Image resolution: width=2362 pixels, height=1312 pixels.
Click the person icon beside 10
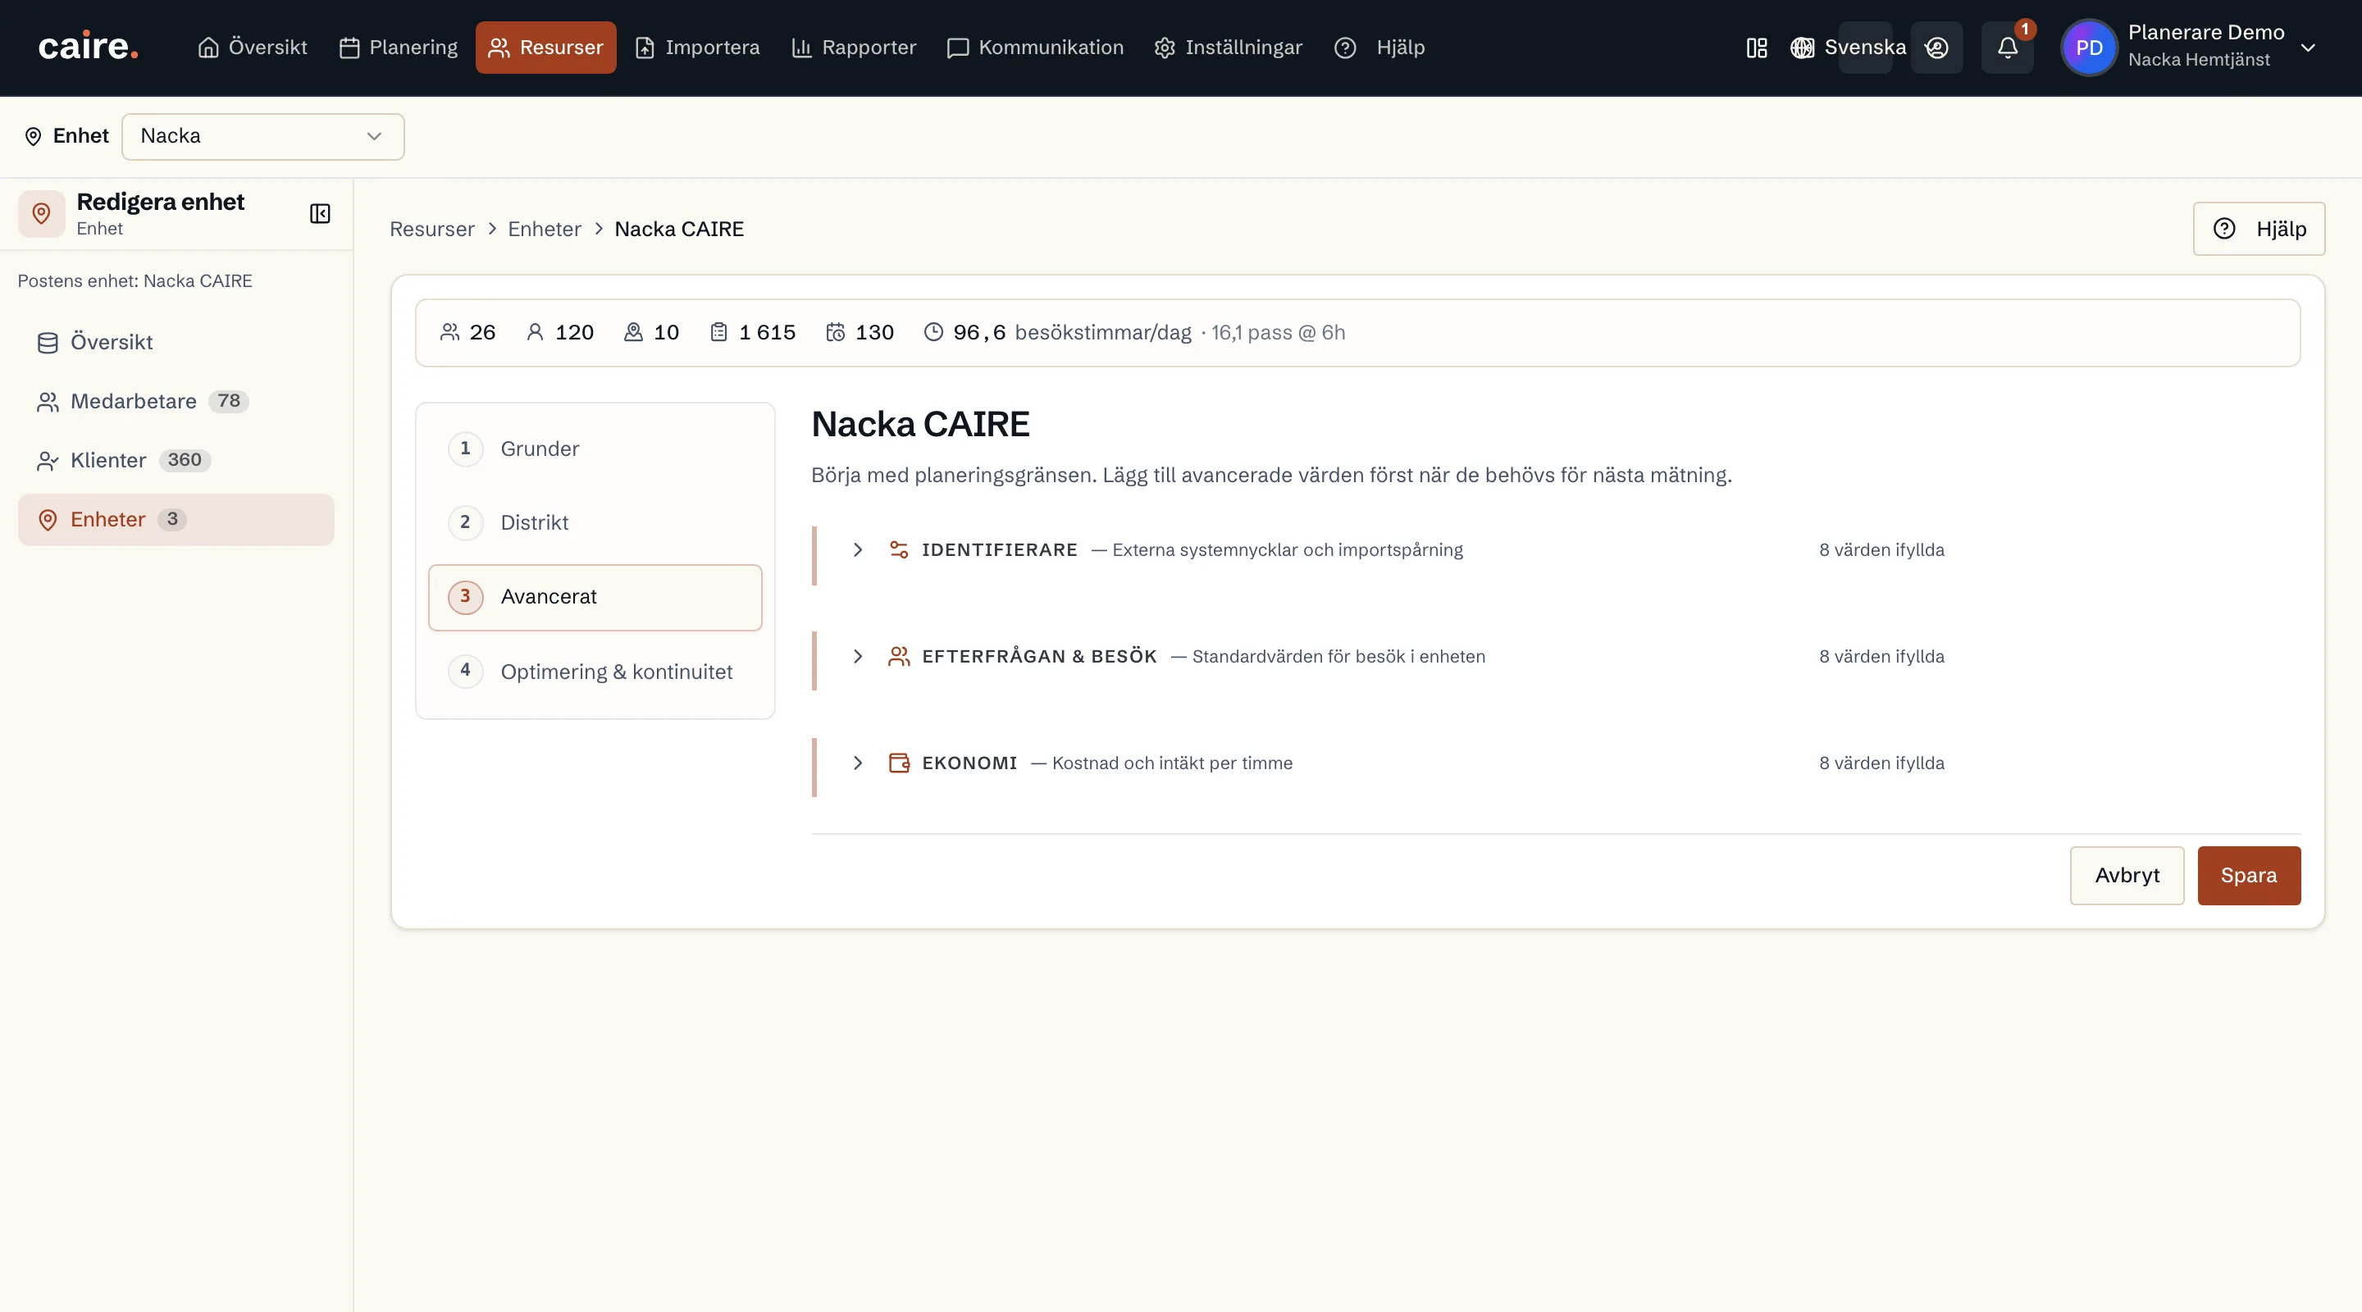(632, 332)
